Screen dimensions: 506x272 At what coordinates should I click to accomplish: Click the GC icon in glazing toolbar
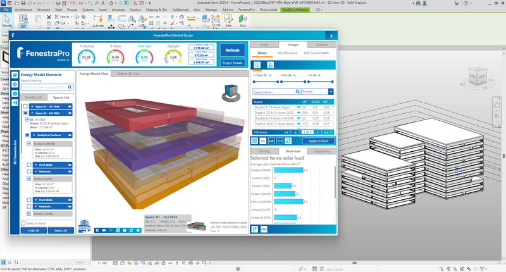[x=263, y=141]
